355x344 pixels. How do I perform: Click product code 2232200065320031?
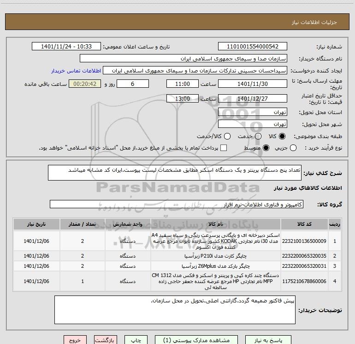[x=304, y=266]
